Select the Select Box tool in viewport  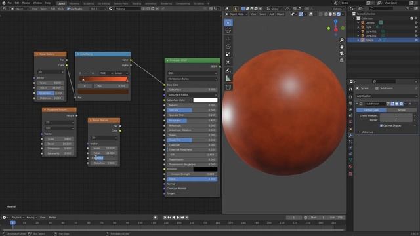point(228,23)
